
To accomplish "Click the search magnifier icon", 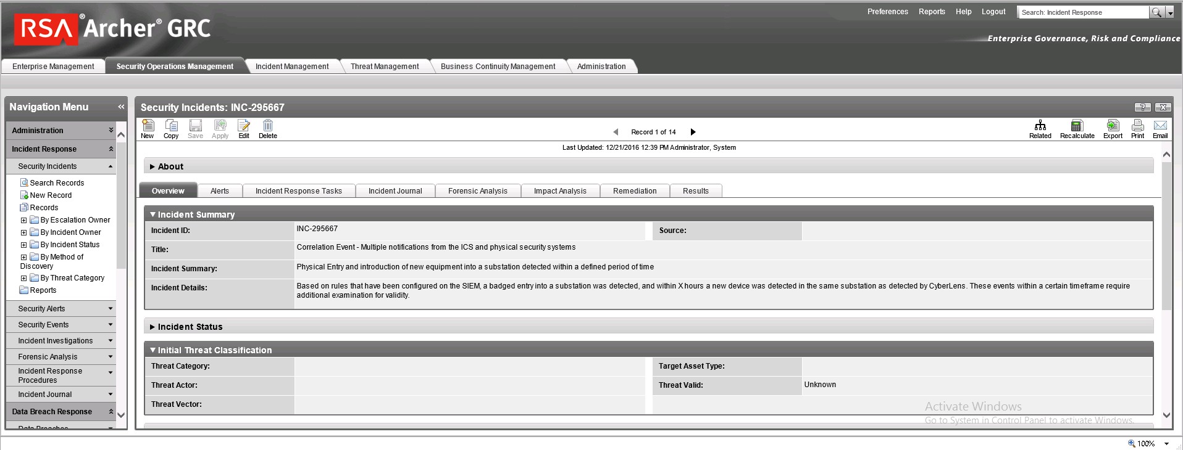I will (1156, 12).
